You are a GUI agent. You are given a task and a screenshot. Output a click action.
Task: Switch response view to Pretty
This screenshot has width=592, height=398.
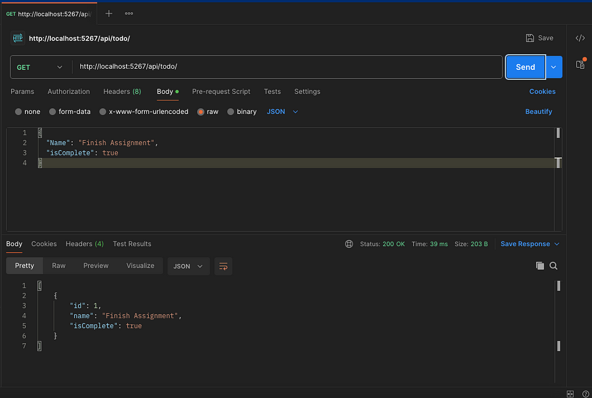[24, 266]
